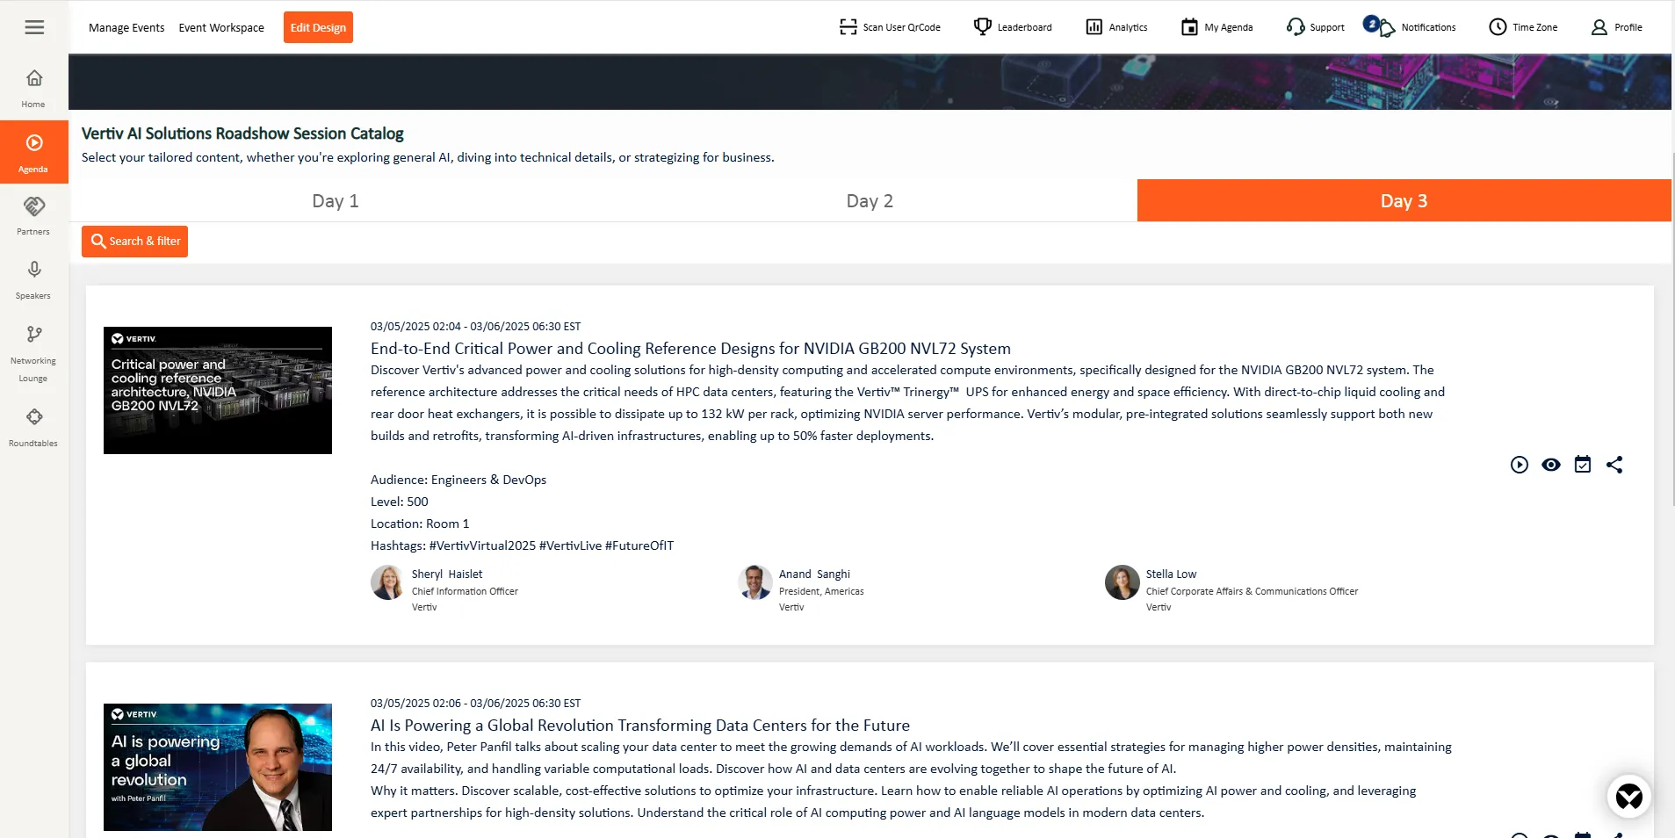Switch to Day 1 tab
The height and width of the screenshot is (838, 1675).
tap(336, 201)
